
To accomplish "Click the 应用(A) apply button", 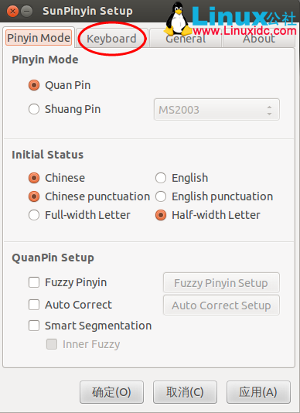I will (258, 392).
